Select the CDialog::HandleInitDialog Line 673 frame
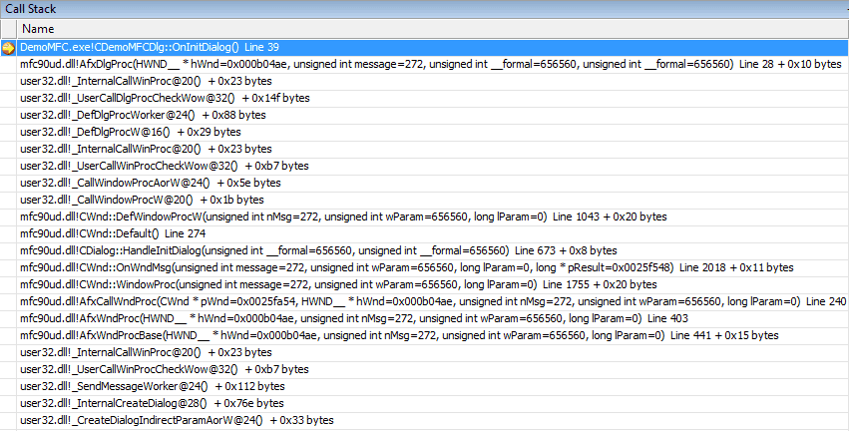The height and width of the screenshot is (431, 849). click(433, 250)
